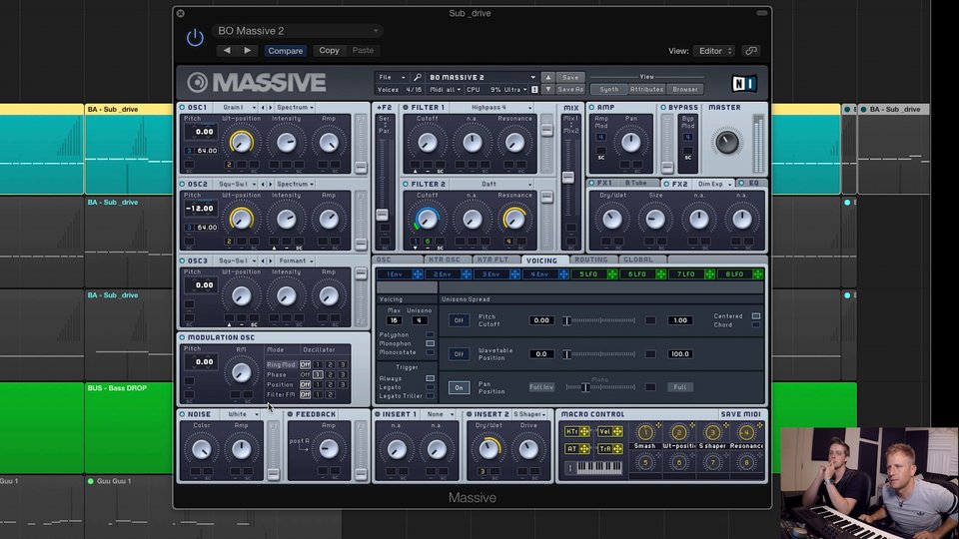
Task: Click the Compare button
Action: coord(286,51)
